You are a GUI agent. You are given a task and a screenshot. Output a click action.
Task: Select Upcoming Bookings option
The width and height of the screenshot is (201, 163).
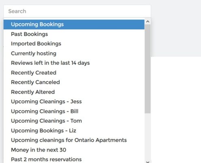pos(74,24)
